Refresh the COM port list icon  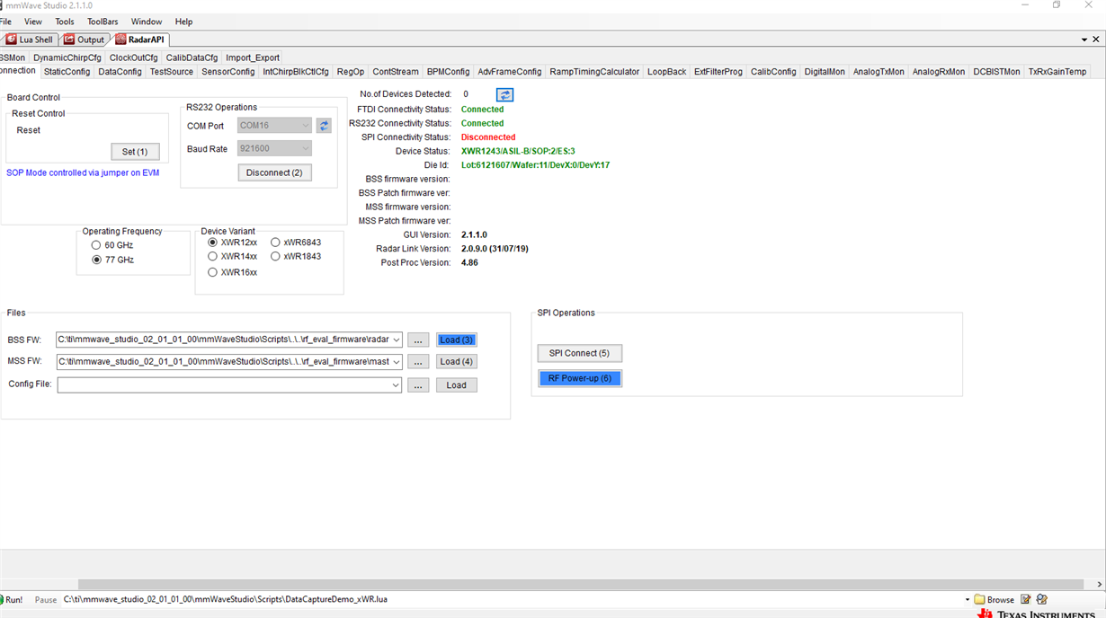click(x=325, y=126)
